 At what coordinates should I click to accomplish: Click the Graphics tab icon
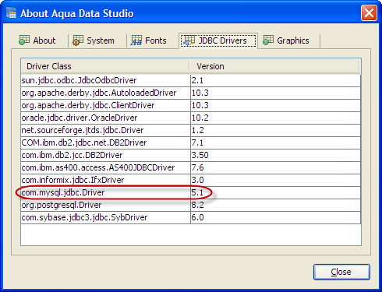pos(268,40)
